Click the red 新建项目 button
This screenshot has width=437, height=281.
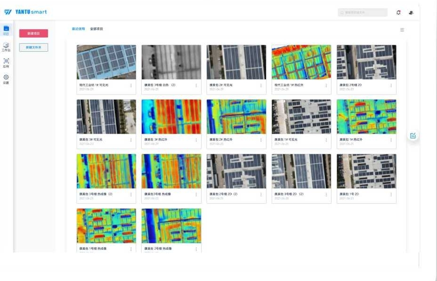pos(33,33)
